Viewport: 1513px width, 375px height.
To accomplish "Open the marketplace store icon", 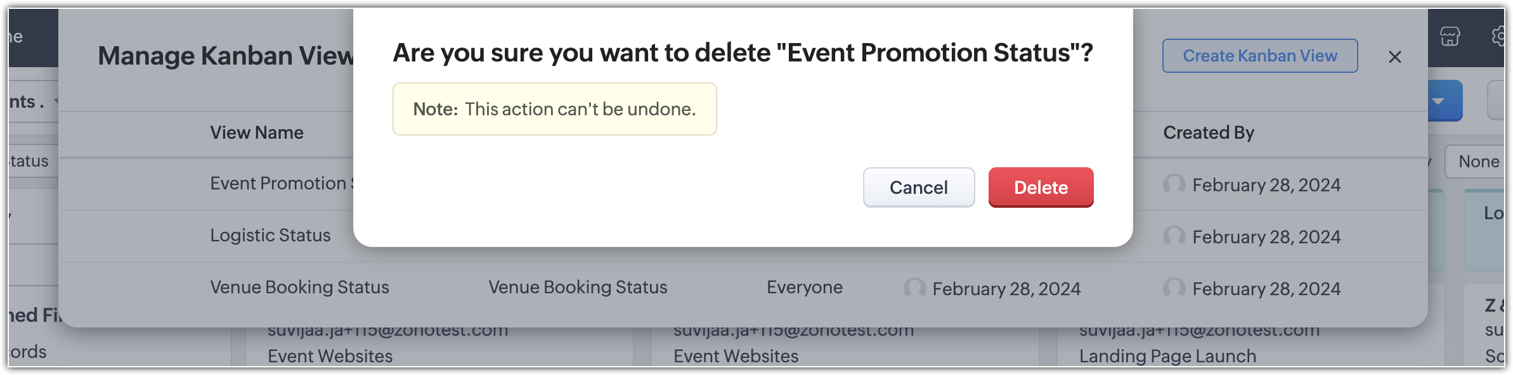I will click(1450, 36).
